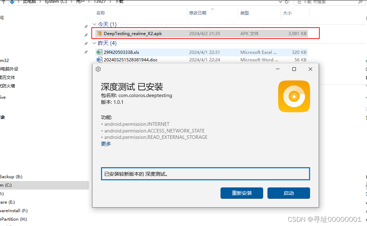
Task: Open the 电脑外设 folder in sidebar
Action: pyautogui.click(x=9, y=69)
